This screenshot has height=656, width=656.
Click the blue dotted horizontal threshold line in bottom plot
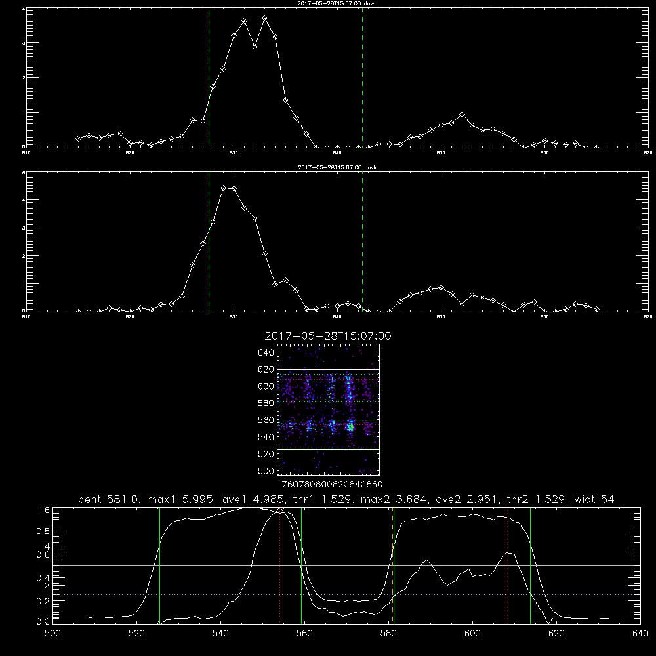[x=346, y=594]
